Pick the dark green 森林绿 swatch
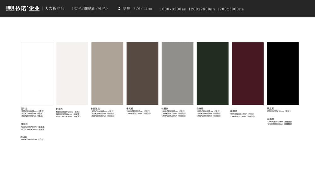This screenshot has height=177, width=315. pos(213,74)
